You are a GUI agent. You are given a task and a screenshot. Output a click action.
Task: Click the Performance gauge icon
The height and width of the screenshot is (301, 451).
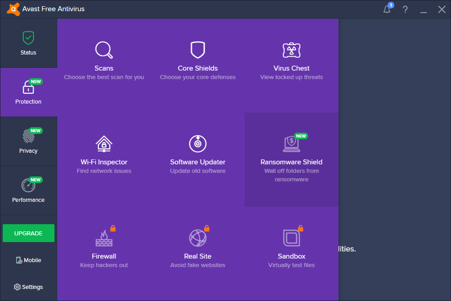(28, 185)
